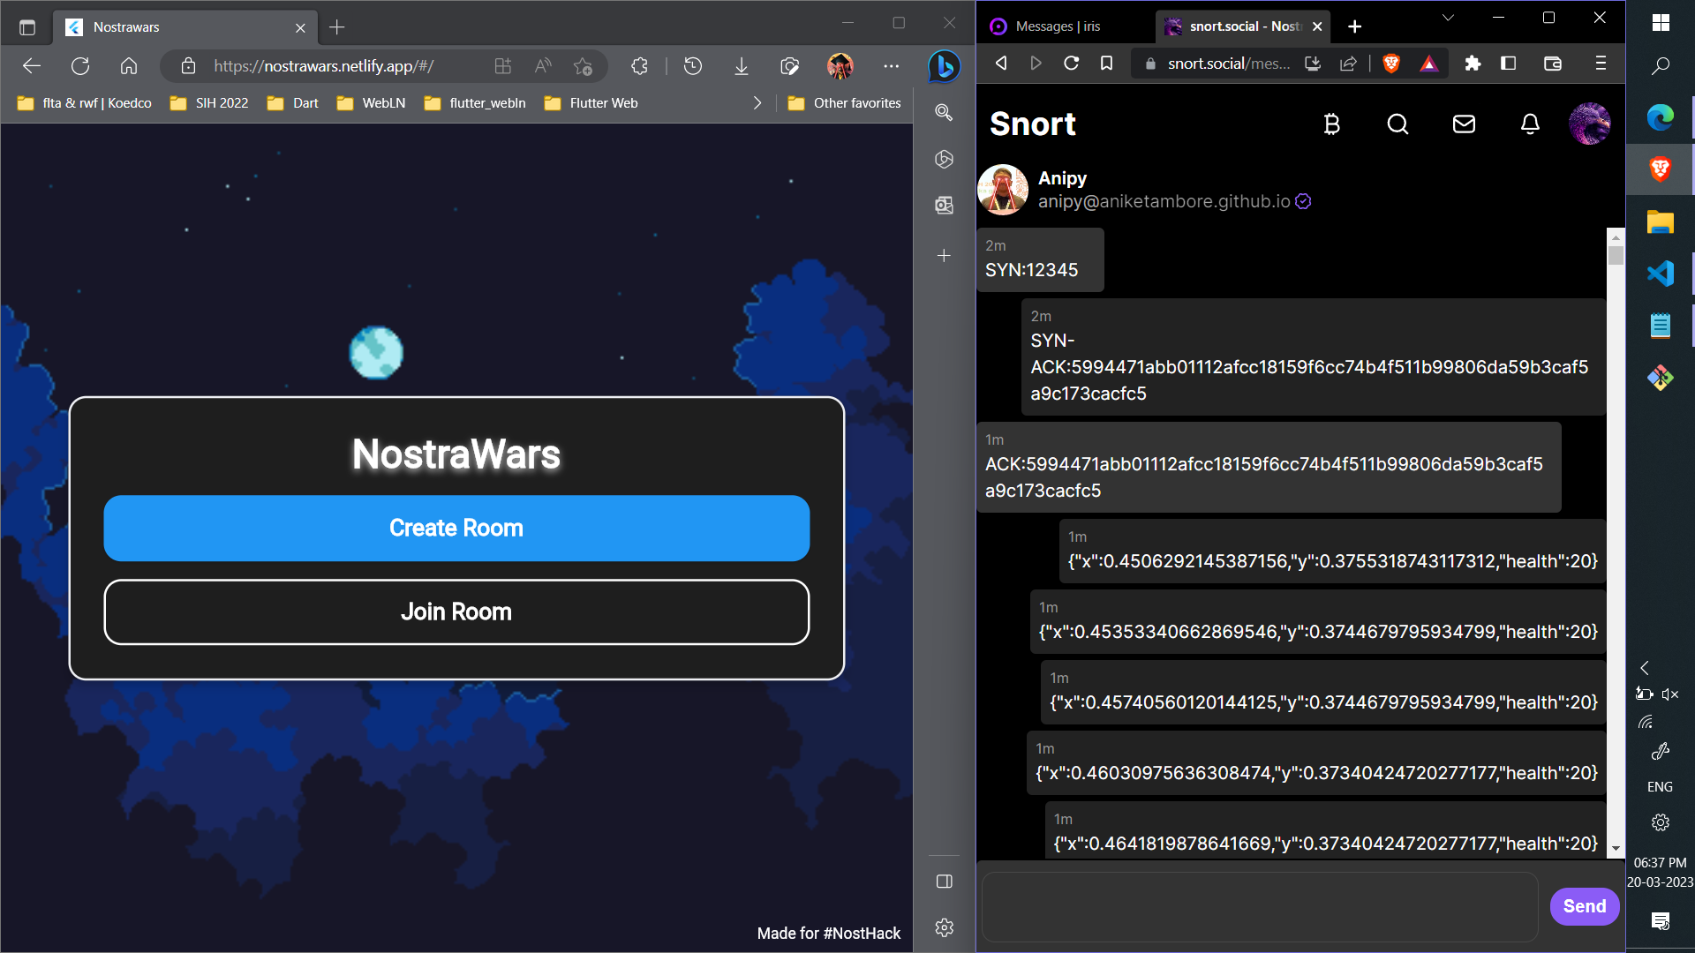Expand hidden system tray icons chevron
Viewport: 1695px width, 953px height.
point(1644,668)
